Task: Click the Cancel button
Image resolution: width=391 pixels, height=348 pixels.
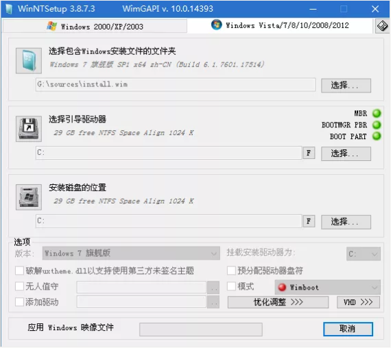Action: tap(348, 329)
